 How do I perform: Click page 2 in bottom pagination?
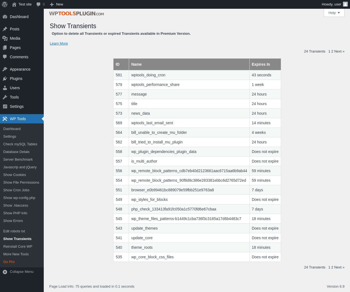(x=332, y=267)
